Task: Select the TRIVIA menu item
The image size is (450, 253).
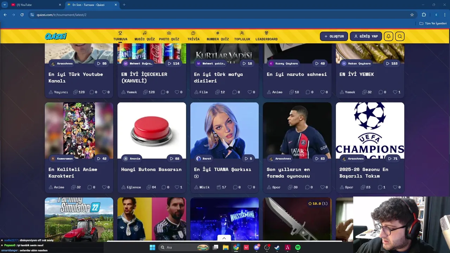Action: (193, 36)
